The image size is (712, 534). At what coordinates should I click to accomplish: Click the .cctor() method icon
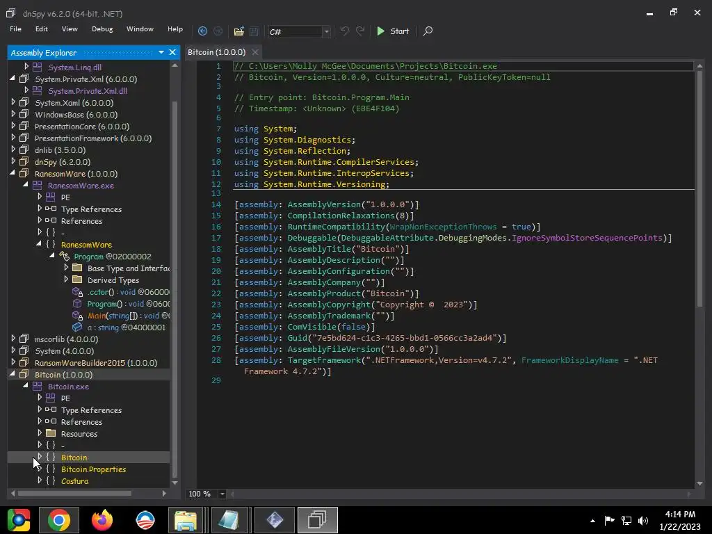pos(77,292)
